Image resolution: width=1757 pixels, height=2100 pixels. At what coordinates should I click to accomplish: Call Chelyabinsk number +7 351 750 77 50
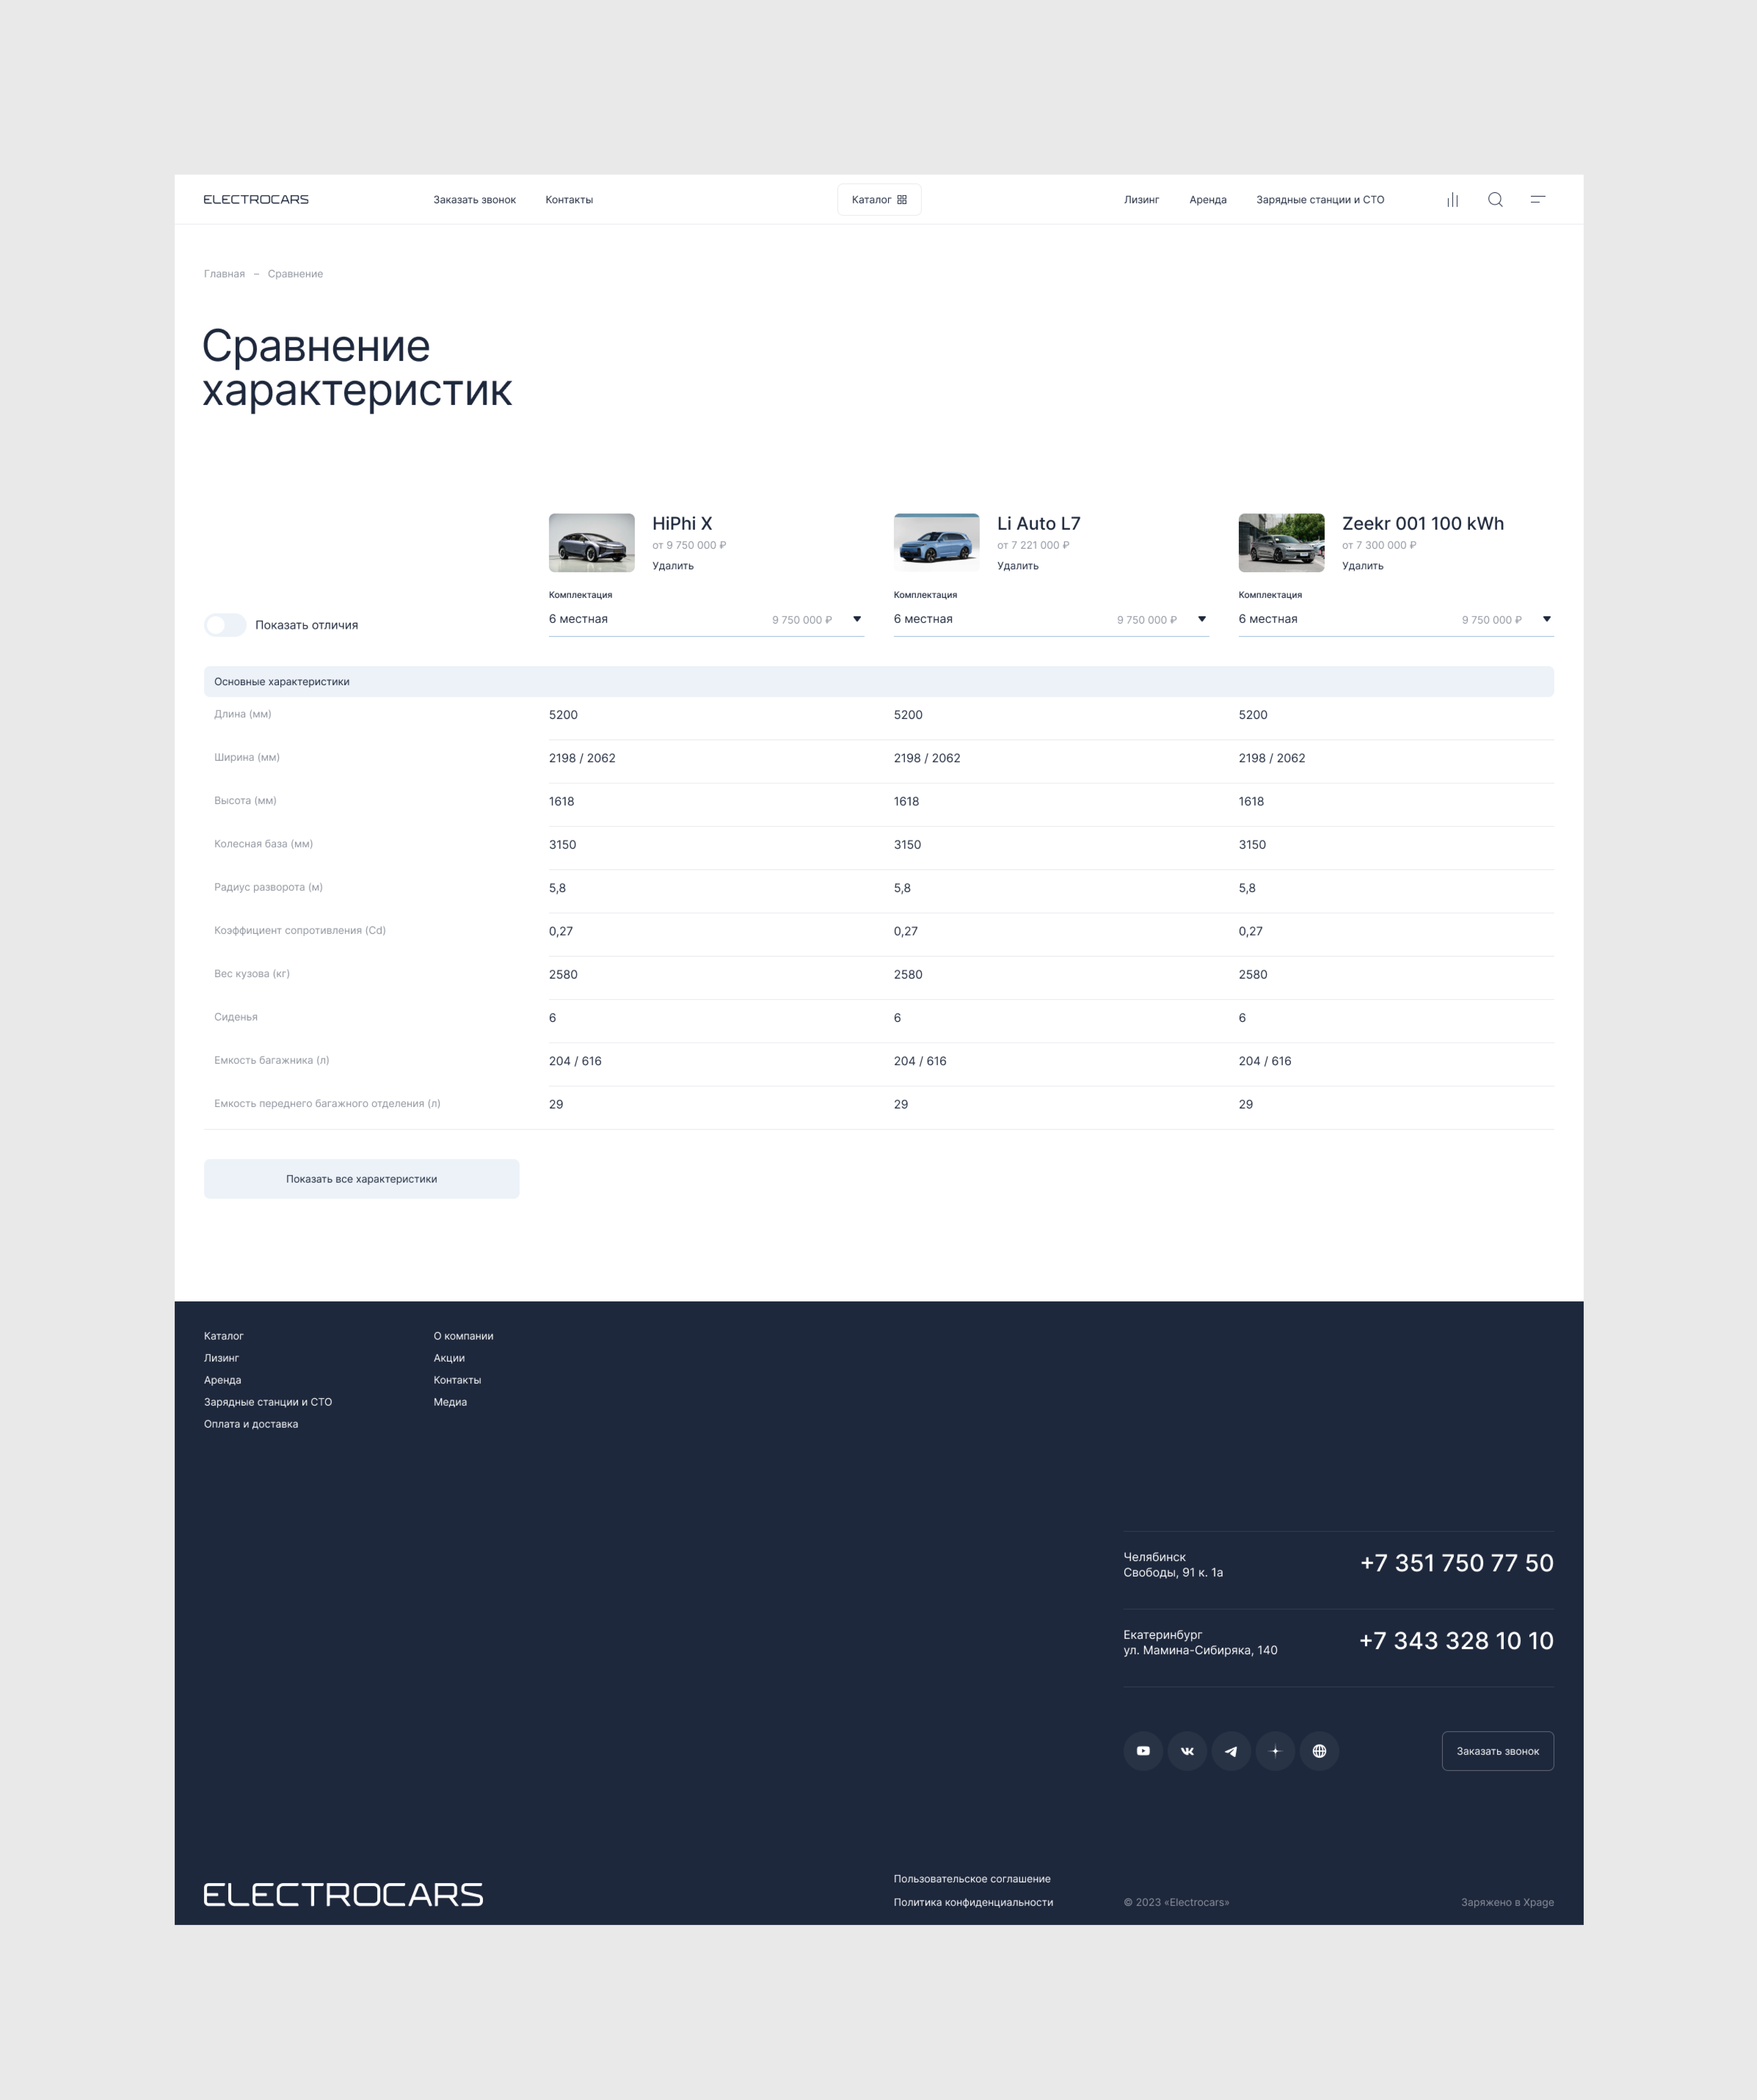coord(1457,1563)
